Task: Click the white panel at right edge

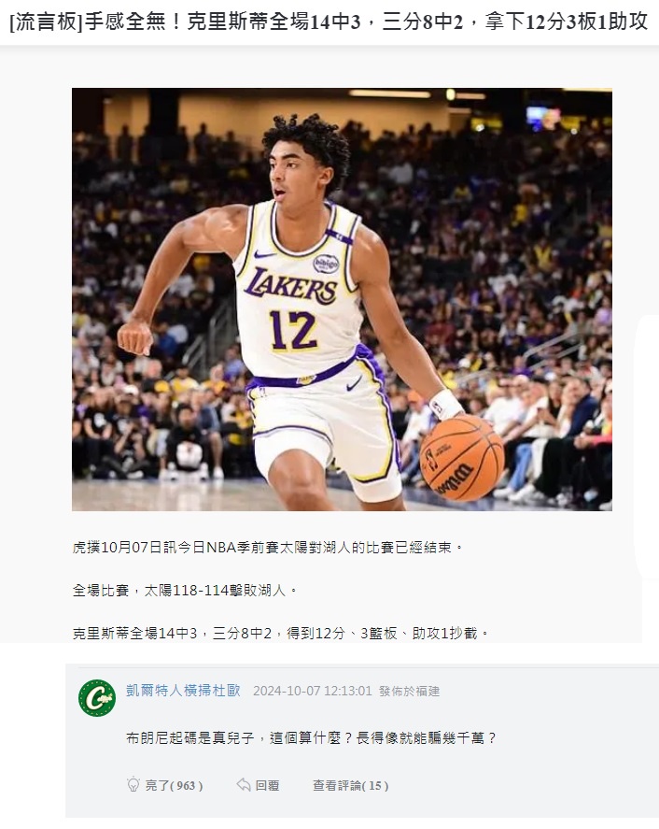Action: point(648,444)
